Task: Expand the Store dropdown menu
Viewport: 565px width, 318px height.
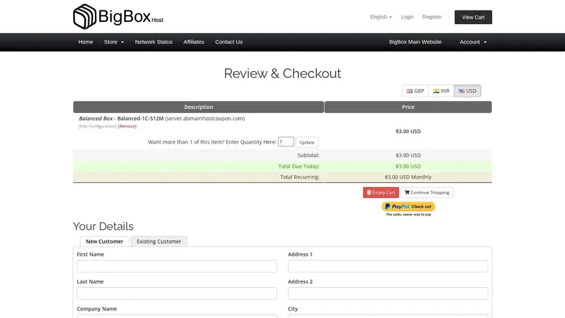Action: coord(114,42)
